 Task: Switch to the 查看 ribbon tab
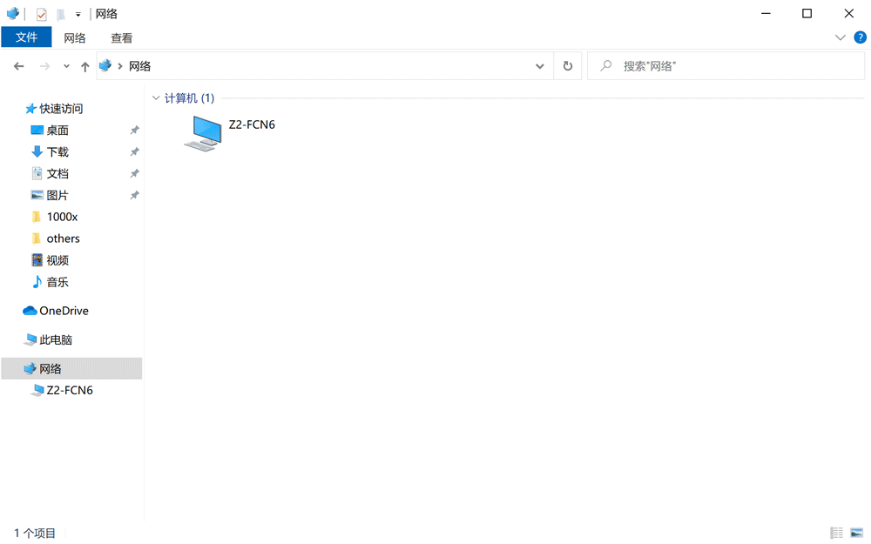[121, 37]
